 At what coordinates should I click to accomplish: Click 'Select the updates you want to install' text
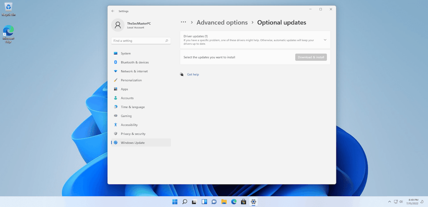pos(209,57)
